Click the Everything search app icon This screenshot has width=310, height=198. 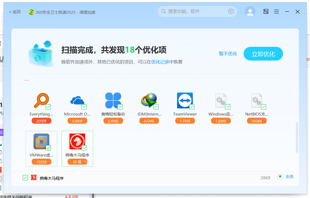coord(41,100)
